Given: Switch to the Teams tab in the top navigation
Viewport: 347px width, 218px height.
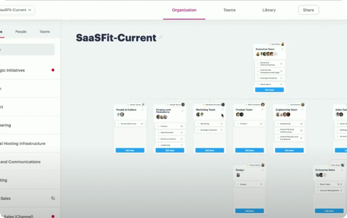Looking at the screenshot, I should (x=229, y=10).
